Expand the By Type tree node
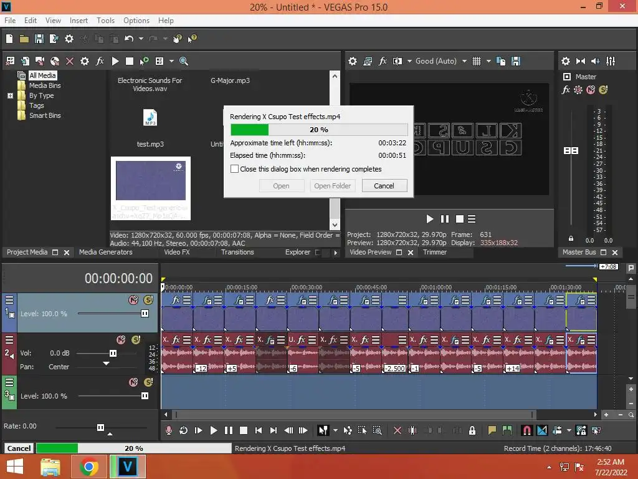This screenshot has width=638, height=479. [10, 95]
